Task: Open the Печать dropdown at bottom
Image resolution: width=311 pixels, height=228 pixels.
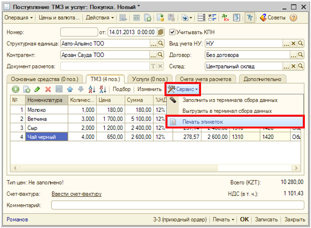Action: point(223,219)
